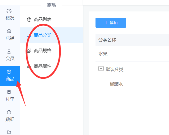Switch to 概况 section label
169x135 pixels.
pyautogui.click(x=10, y=18)
